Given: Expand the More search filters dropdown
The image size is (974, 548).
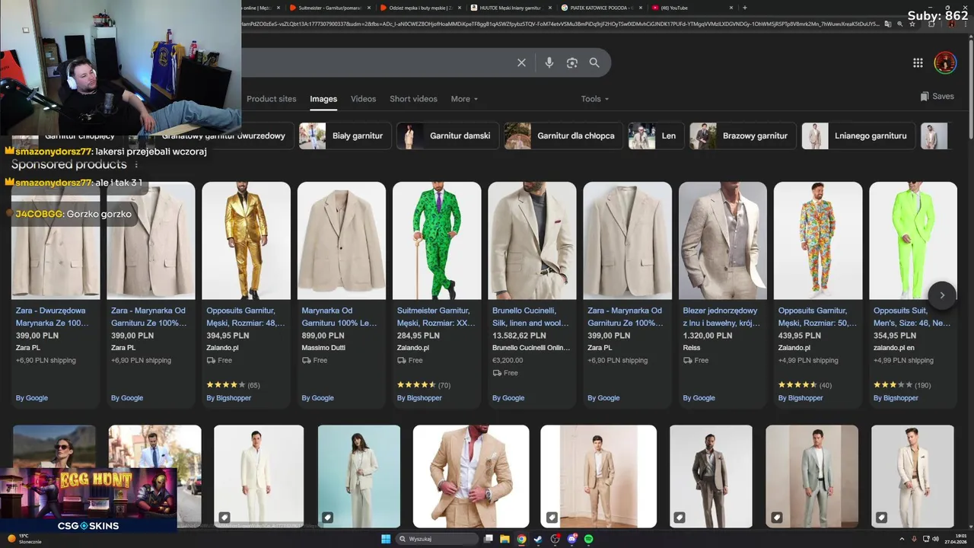Looking at the screenshot, I should (x=464, y=99).
